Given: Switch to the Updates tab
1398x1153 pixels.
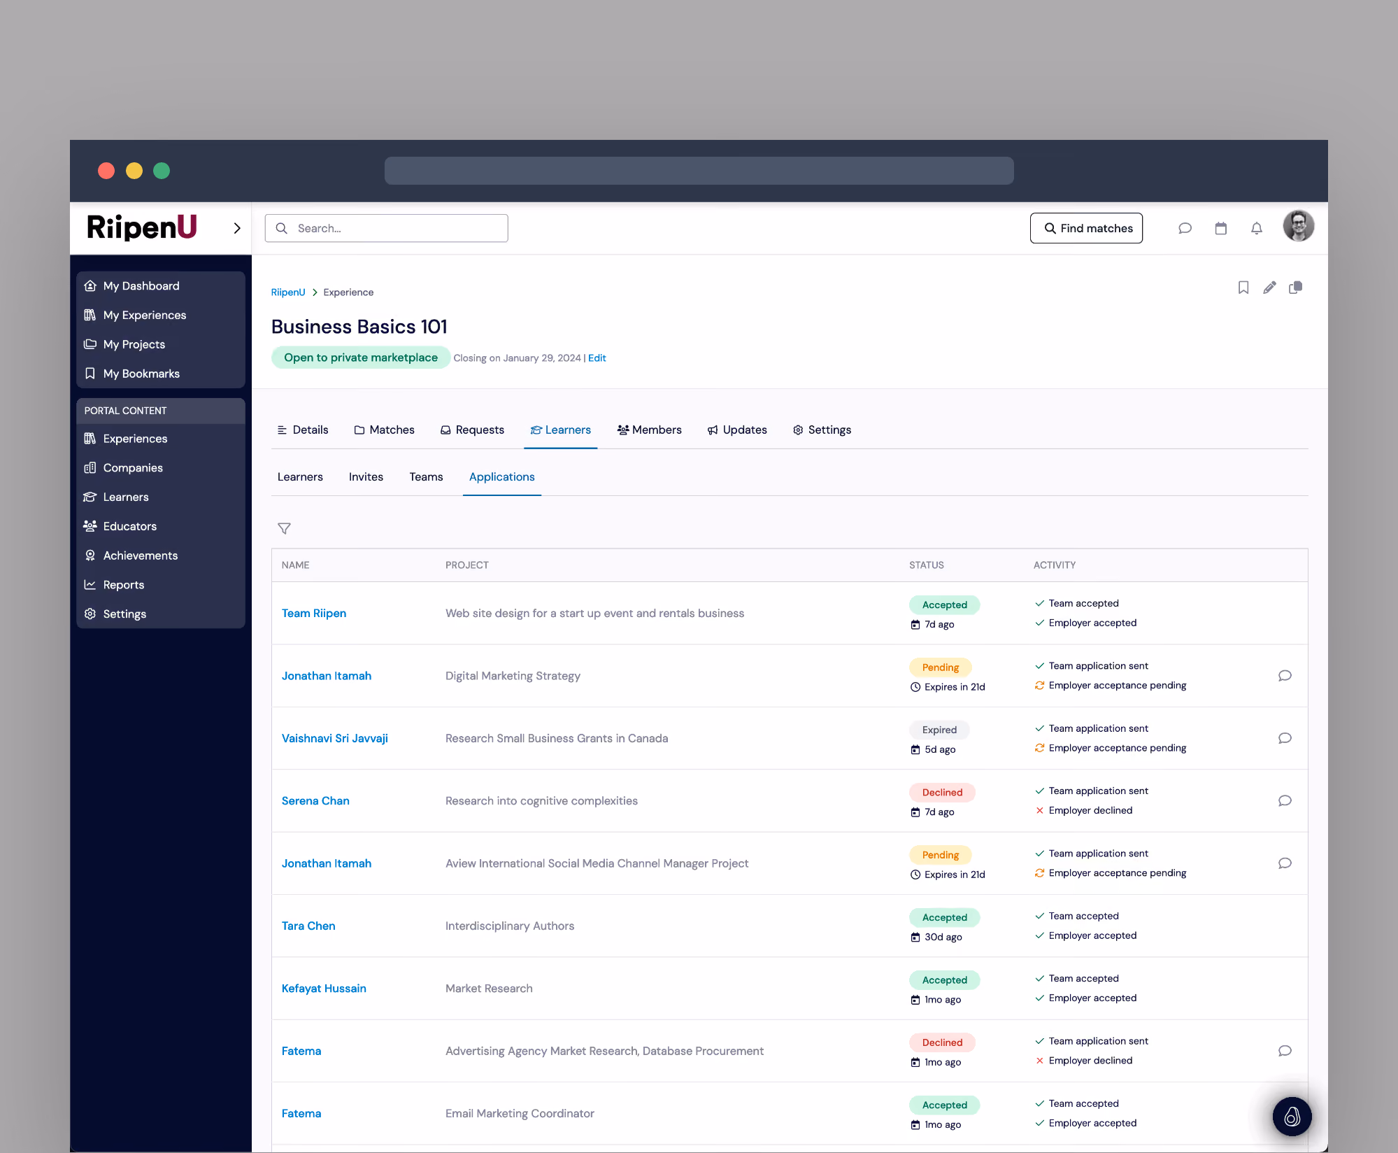Looking at the screenshot, I should coord(737,430).
